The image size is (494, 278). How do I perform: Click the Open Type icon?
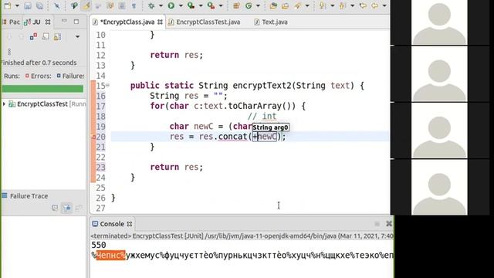tap(273, 5)
